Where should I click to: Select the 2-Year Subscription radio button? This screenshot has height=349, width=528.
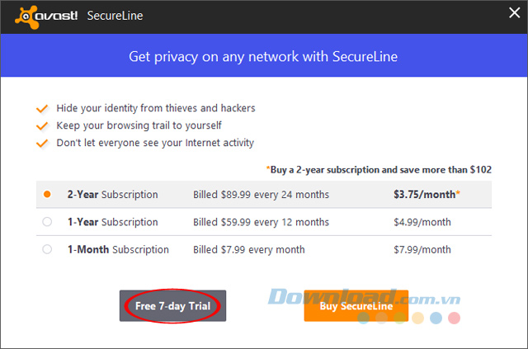47,195
